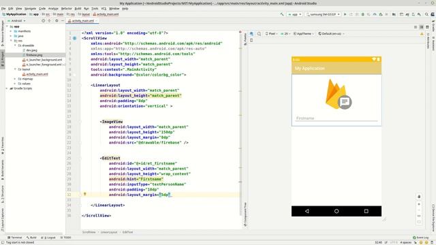Click the Recents square on the phone preview
Viewport: 436px width, 245px height.
click(x=367, y=211)
